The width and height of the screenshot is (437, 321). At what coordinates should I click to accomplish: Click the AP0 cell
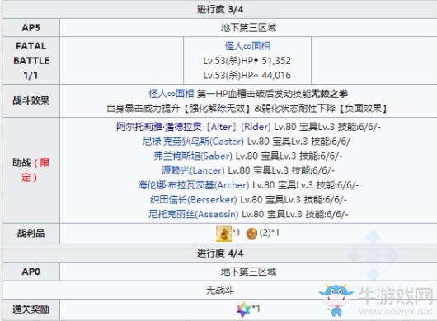click(31, 272)
